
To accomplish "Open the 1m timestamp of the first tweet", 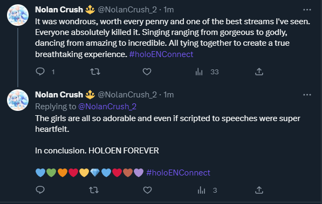I will coord(169,10).
